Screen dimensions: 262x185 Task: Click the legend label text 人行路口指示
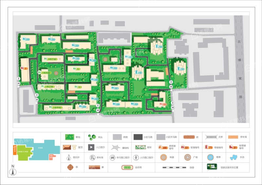pos(146,157)
